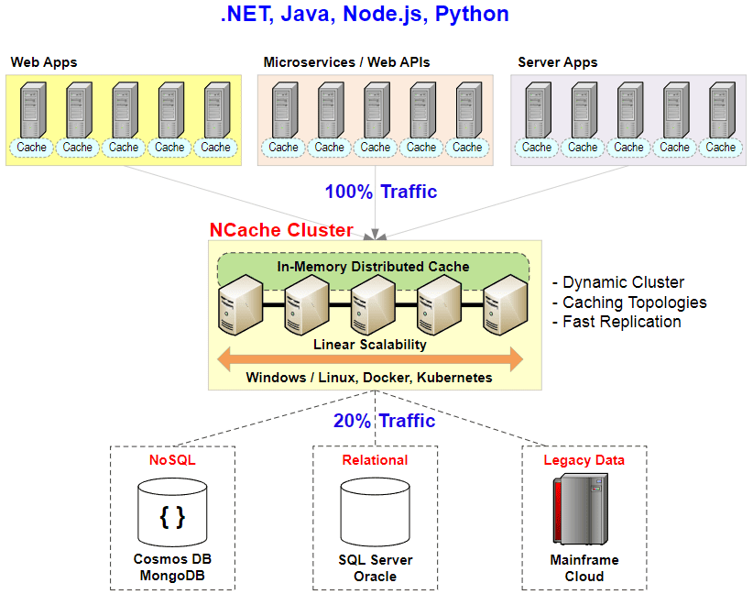Viewport: 753px width, 594px height.
Task: Click the Windows / Linux, Docker, Kubernetes text
Action: click(369, 378)
